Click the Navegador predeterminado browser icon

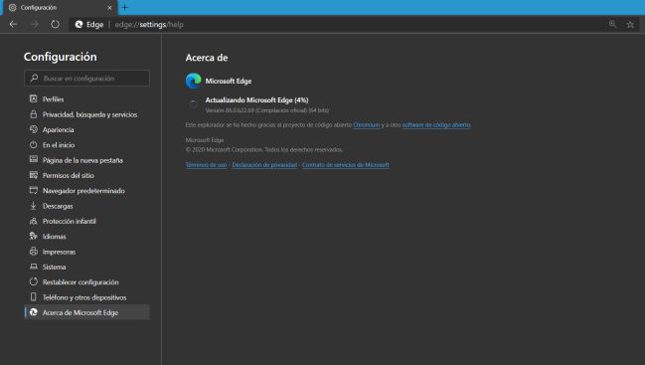pyautogui.click(x=34, y=190)
